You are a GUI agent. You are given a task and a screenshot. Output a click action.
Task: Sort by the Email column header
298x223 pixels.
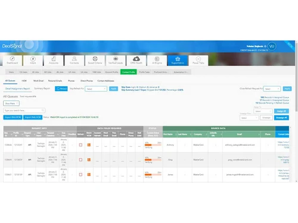(x=241, y=134)
